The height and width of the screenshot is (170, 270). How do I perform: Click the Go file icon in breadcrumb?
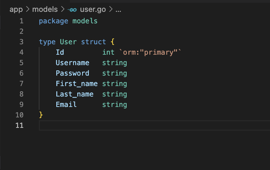72,10
